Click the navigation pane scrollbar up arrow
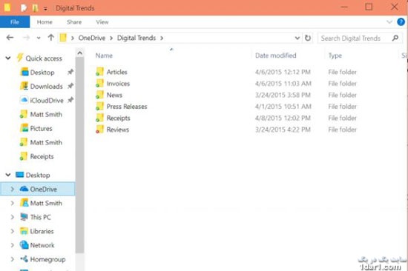The width and height of the screenshot is (408, 271). click(80, 53)
